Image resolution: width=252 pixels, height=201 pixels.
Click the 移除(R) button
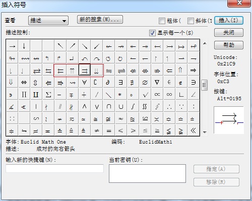pos(216,182)
